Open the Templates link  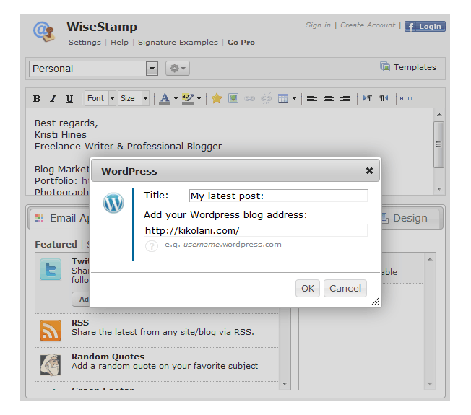click(x=415, y=67)
